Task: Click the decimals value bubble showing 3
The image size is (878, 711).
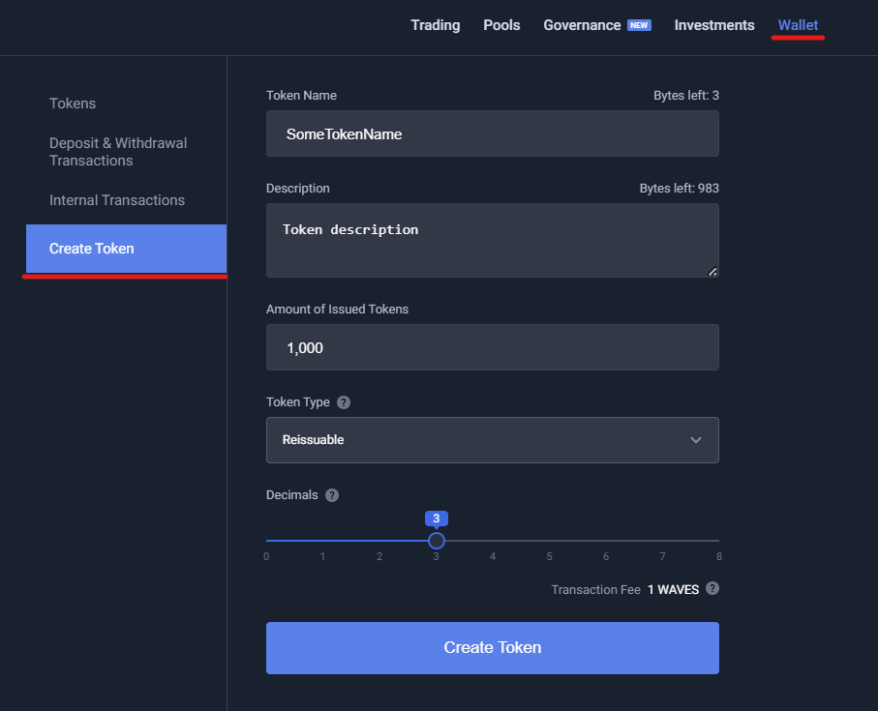Action: [437, 518]
